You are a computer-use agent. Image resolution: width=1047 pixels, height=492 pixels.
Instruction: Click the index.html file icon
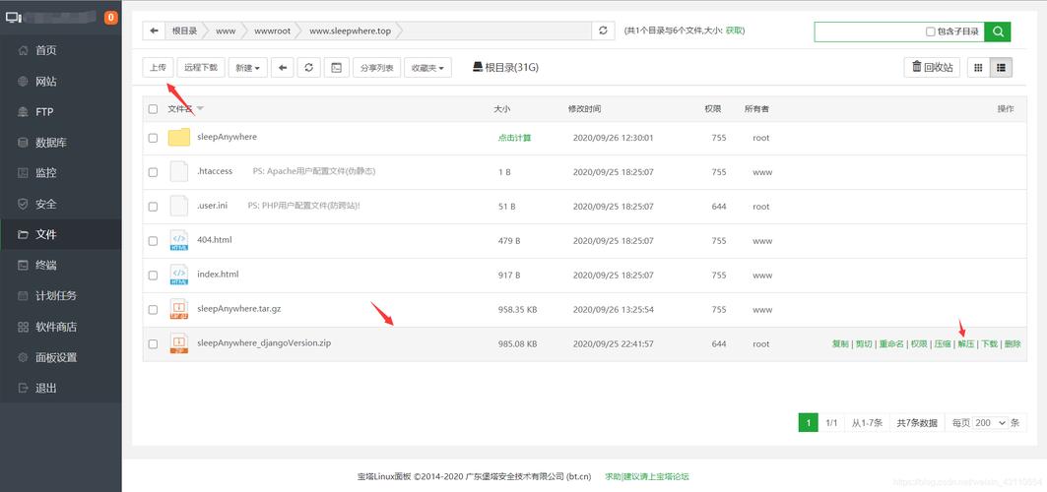179,275
